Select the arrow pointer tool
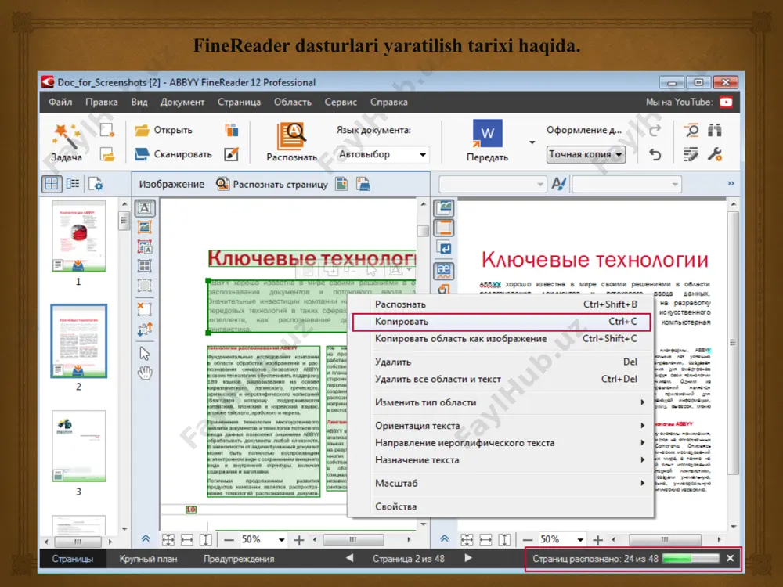783x587 pixels. click(145, 354)
